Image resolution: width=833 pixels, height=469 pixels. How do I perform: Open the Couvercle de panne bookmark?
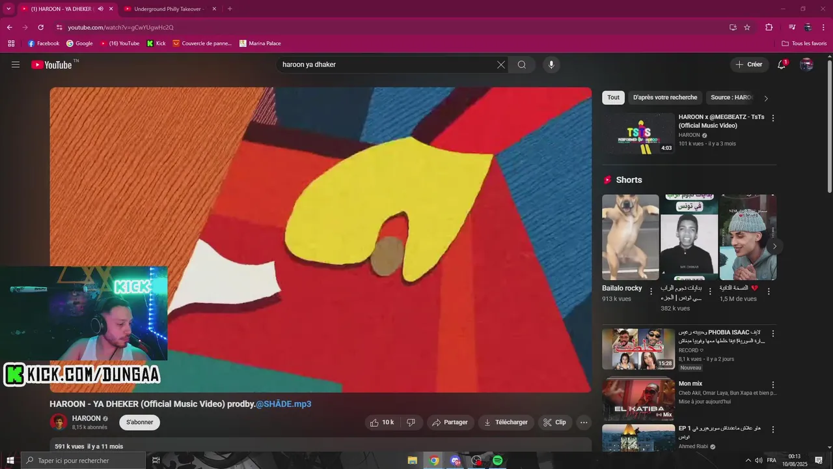(x=202, y=44)
